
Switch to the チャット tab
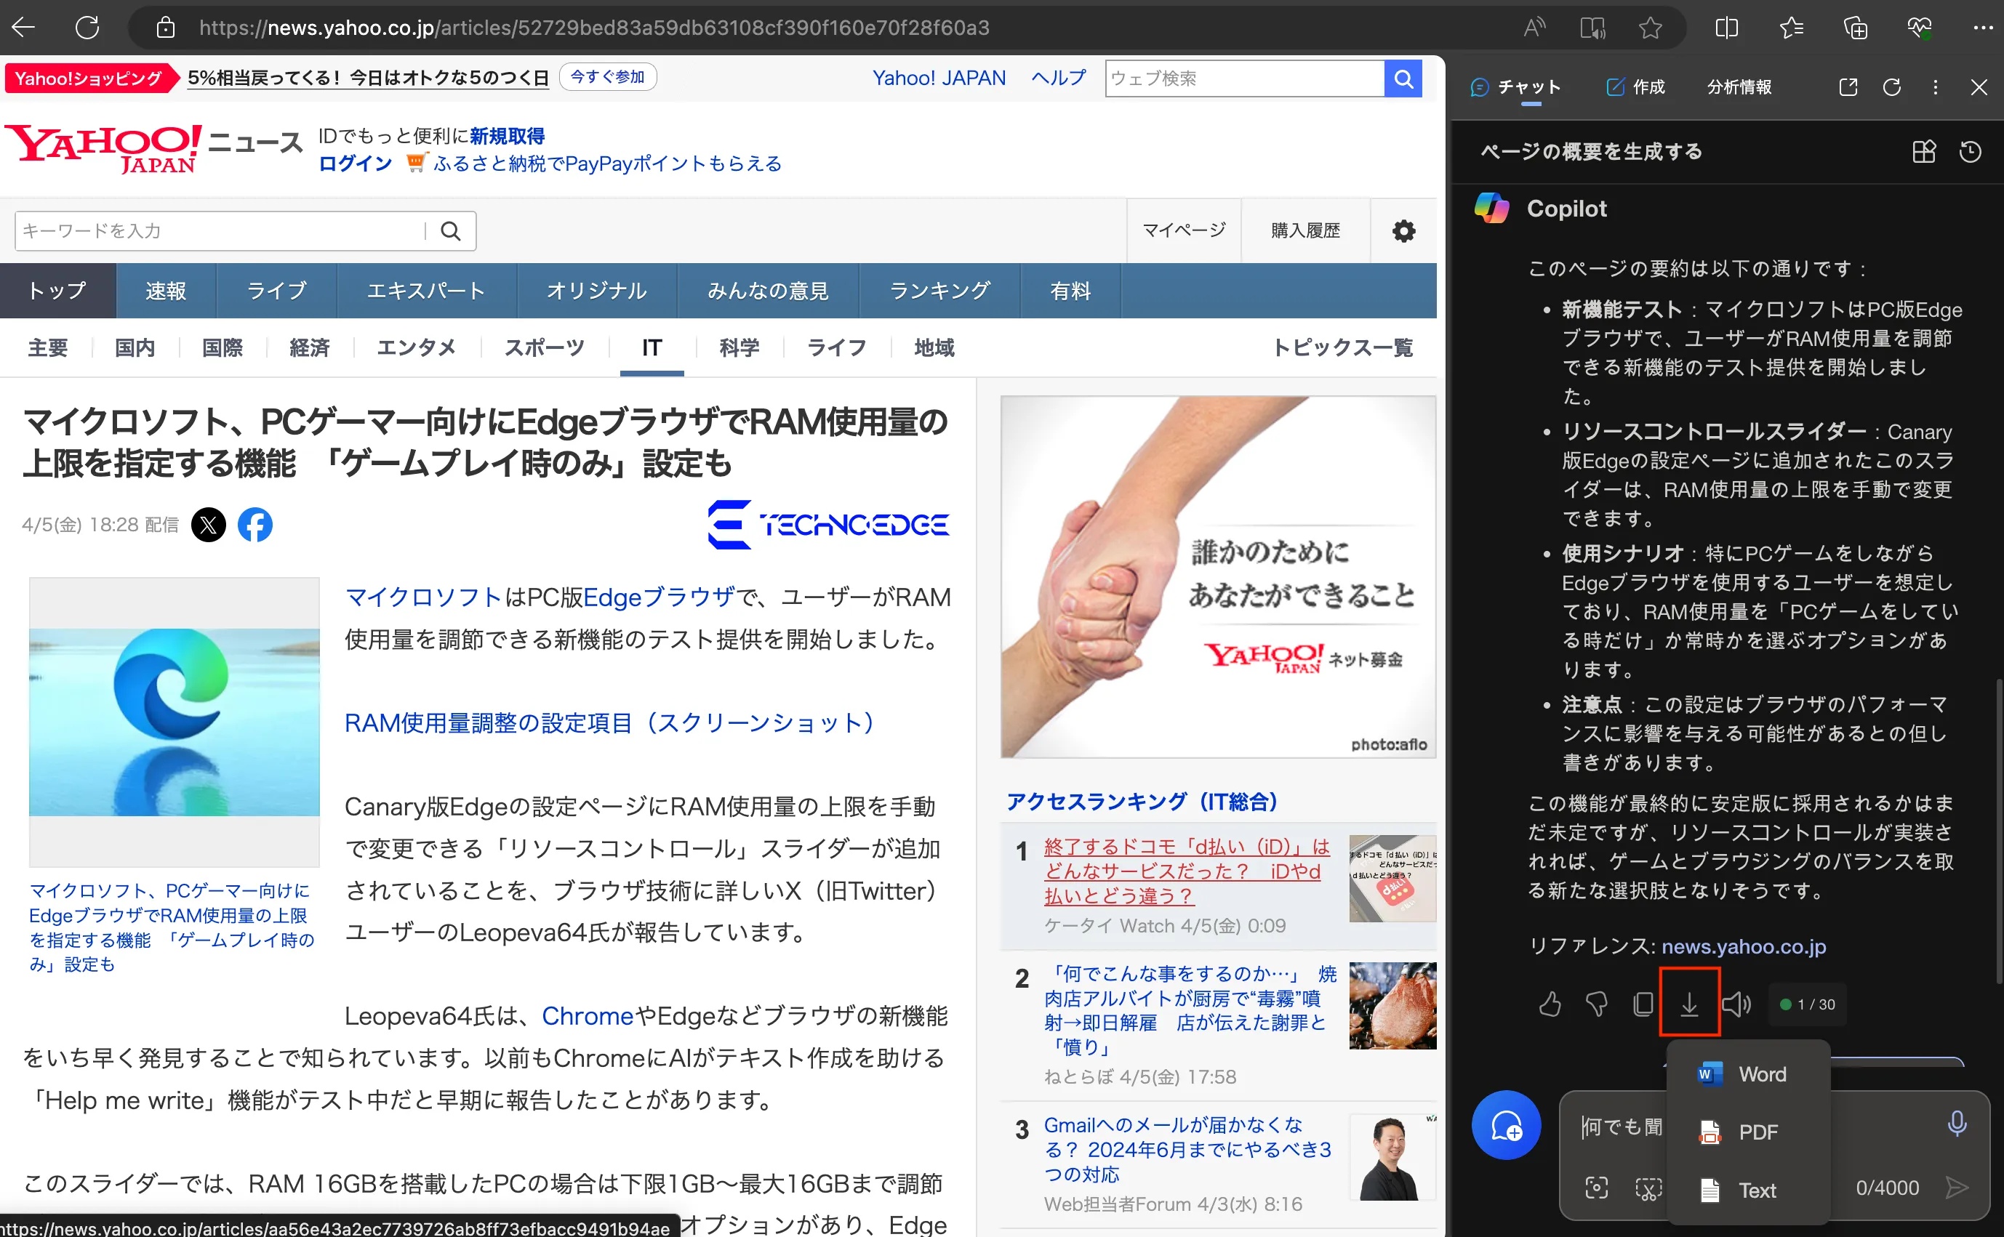pyautogui.click(x=1515, y=86)
